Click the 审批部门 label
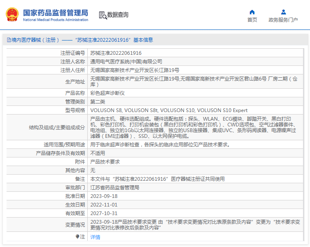The image size is (310, 247). (x=75, y=188)
